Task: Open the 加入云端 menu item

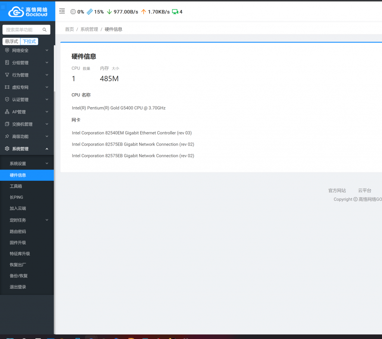Action: (27, 208)
